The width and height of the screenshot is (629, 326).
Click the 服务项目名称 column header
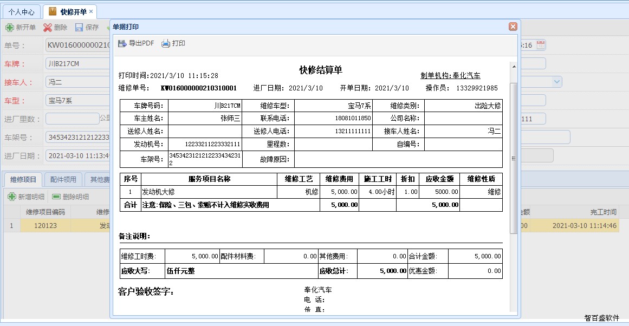coord(210,179)
